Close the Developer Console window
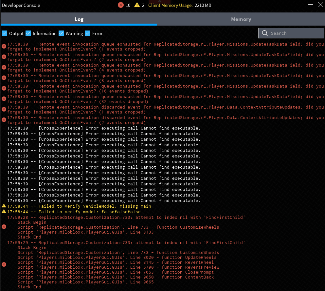Viewport: 325px width, 291px height. 320,5
